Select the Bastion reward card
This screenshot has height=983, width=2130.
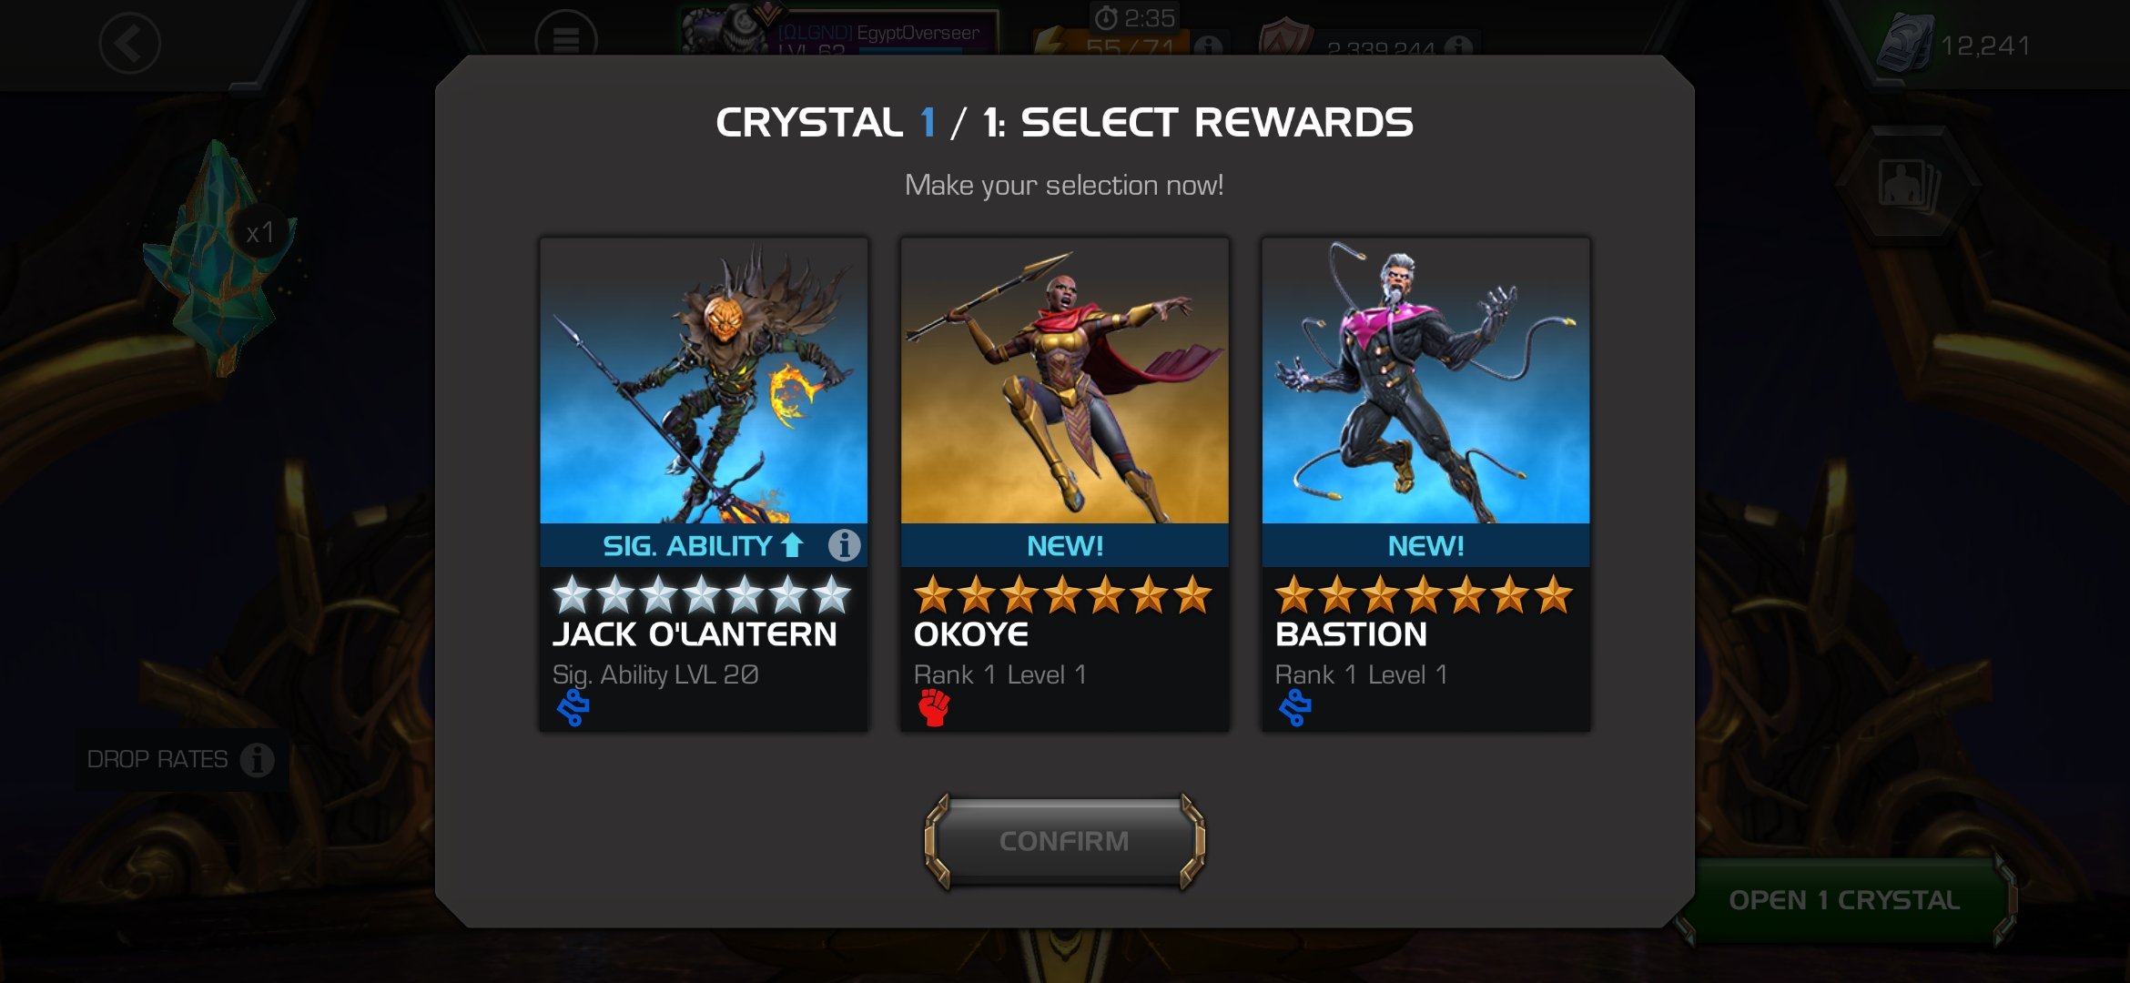1425,485
